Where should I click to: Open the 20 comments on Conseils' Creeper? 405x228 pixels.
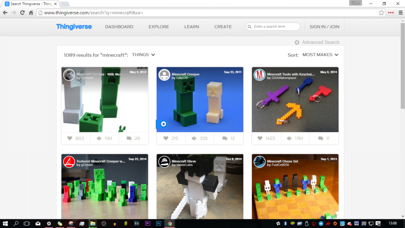pos(134,138)
